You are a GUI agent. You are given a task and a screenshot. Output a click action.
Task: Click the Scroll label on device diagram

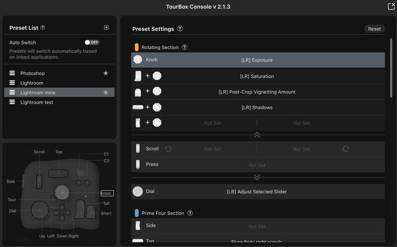tap(39, 152)
